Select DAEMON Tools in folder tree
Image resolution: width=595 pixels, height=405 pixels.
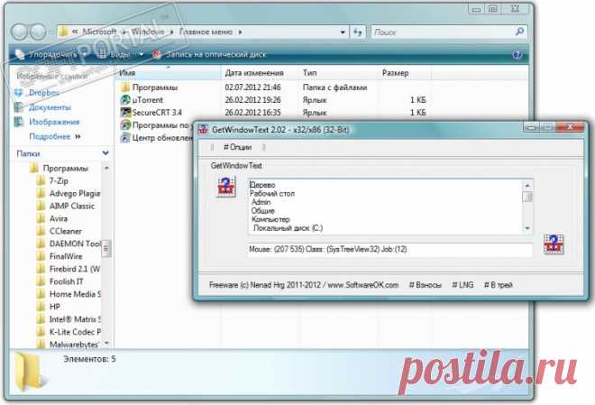(75, 244)
